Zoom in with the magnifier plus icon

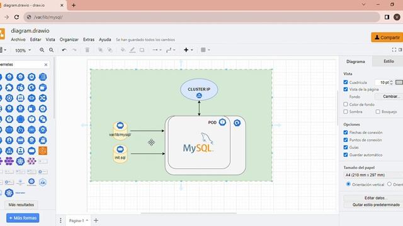click(42, 50)
